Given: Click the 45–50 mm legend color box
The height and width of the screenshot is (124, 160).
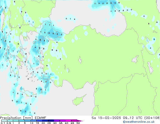Looking at the screenshot, I should 74,121.
